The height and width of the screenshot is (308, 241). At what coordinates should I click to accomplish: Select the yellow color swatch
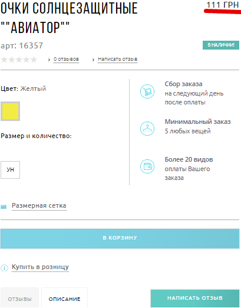pos(10,111)
